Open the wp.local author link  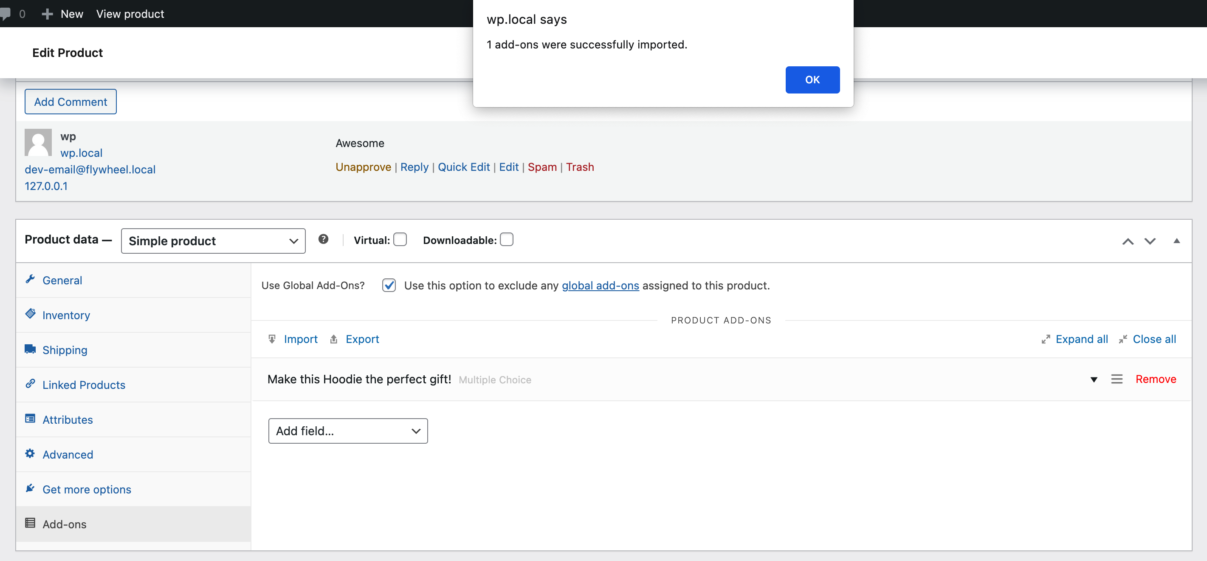(82, 153)
